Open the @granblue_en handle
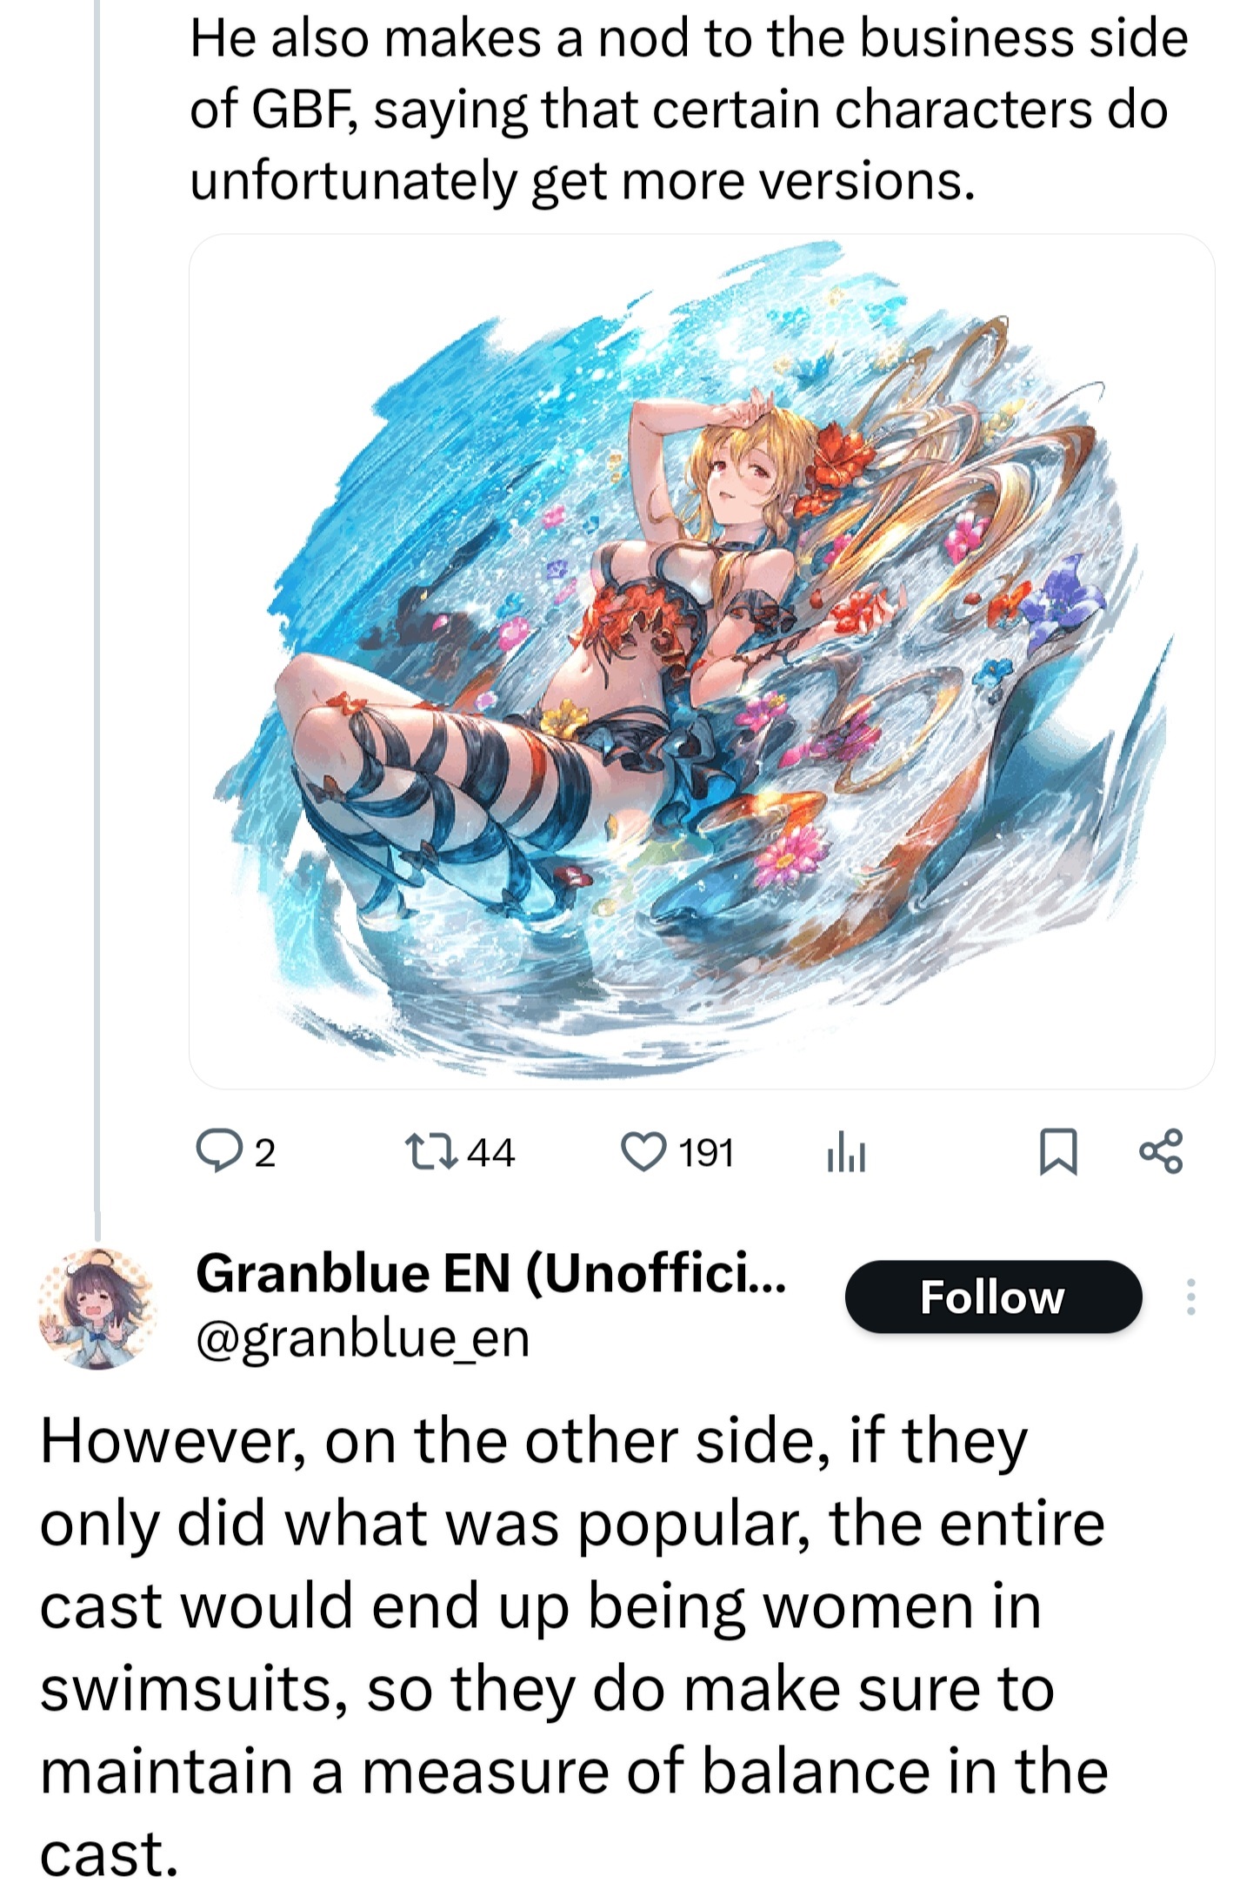Viewport: 1253px width, 1890px height. click(x=363, y=1338)
